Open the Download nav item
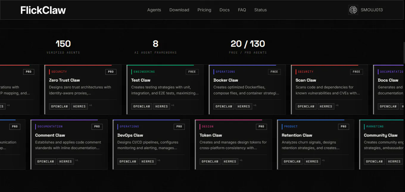The width and height of the screenshot is (405, 192). click(x=179, y=10)
